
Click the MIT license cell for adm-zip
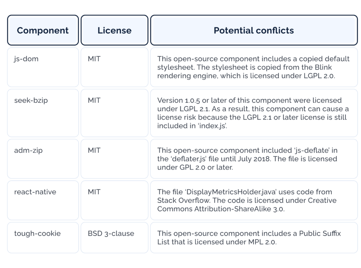[114, 159]
